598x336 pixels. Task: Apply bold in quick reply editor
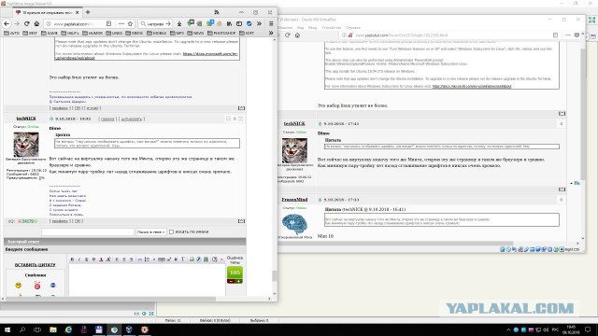click(x=72, y=259)
